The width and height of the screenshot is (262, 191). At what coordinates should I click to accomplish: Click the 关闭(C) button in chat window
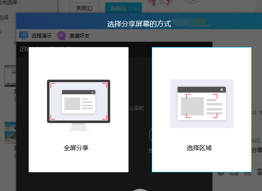point(84,8)
